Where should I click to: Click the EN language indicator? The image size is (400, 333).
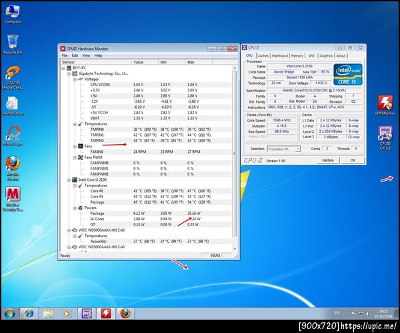click(x=337, y=313)
